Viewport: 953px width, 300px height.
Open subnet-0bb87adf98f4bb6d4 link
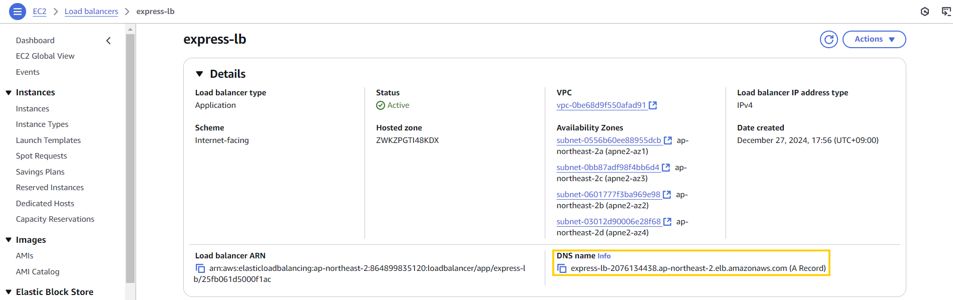tap(608, 168)
